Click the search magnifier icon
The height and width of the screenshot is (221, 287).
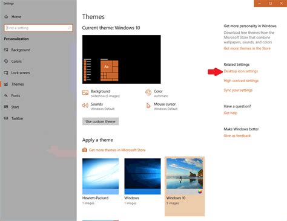pos(70,28)
